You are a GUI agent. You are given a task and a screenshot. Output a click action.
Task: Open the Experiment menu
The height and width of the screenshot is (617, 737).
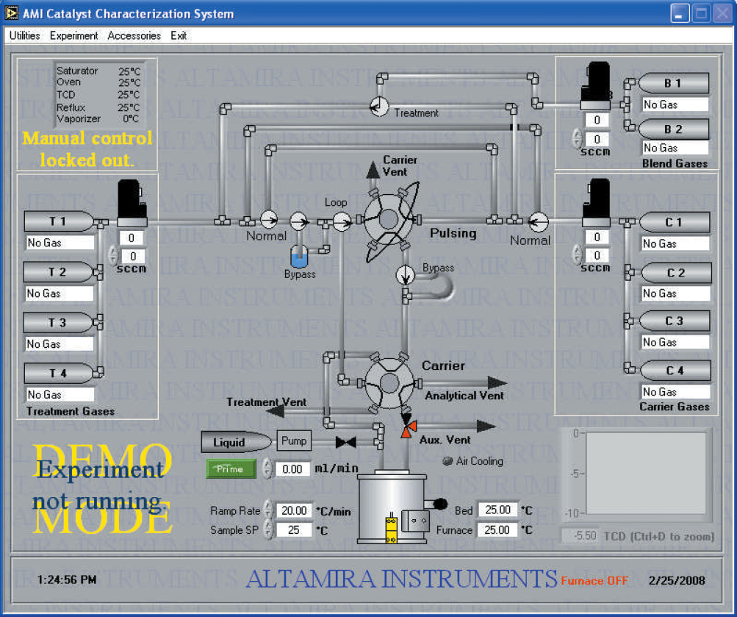[73, 36]
